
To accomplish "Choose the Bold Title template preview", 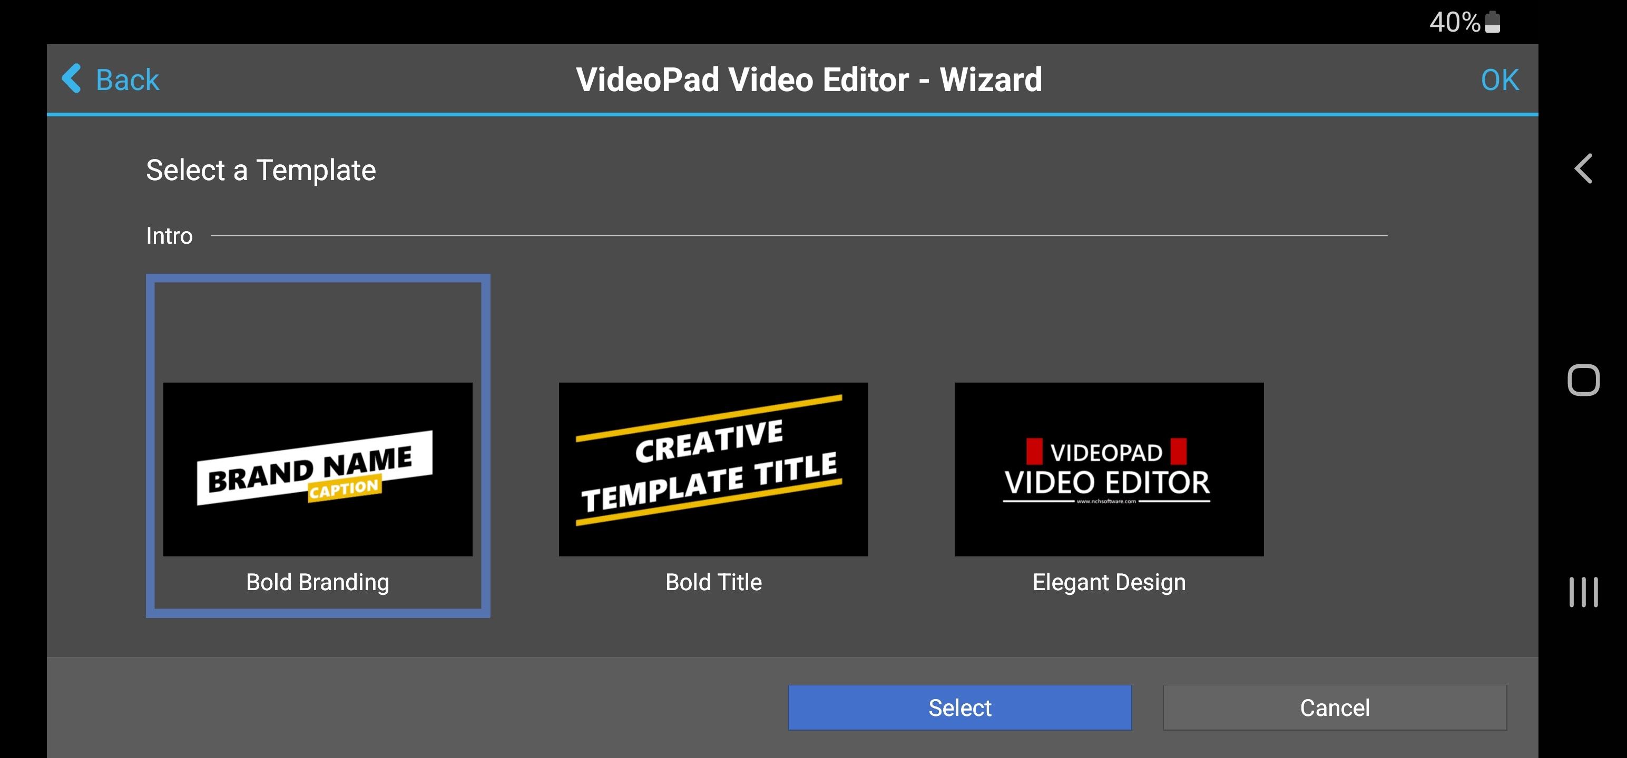I will click(x=713, y=469).
